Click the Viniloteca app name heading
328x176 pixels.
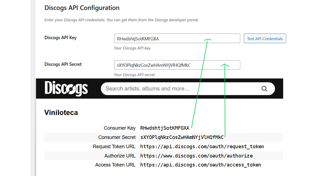(x=61, y=112)
